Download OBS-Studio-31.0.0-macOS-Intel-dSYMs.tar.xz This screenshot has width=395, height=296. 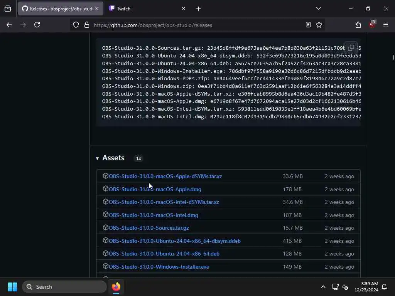(164, 202)
